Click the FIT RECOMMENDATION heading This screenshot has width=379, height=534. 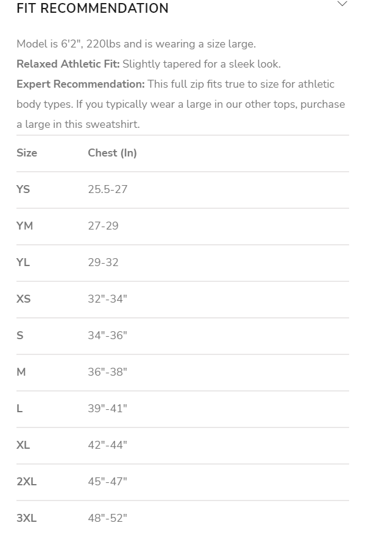click(93, 9)
